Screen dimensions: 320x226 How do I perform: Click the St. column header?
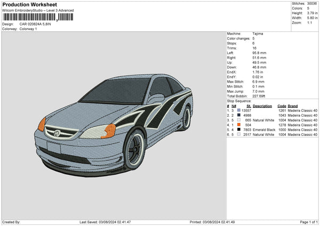(x=249, y=106)
